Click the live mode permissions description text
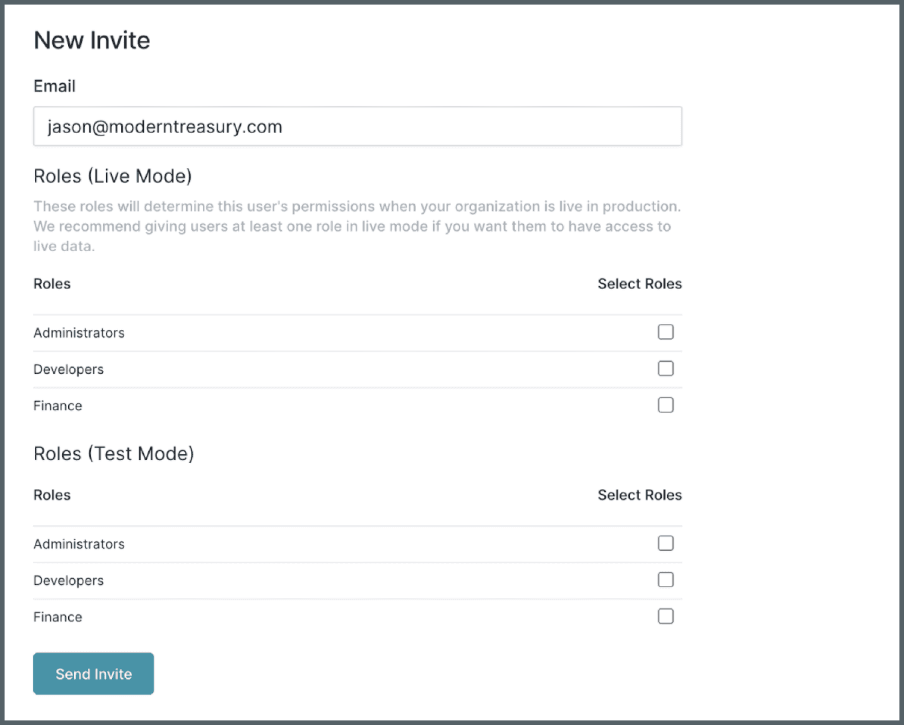 [357, 226]
